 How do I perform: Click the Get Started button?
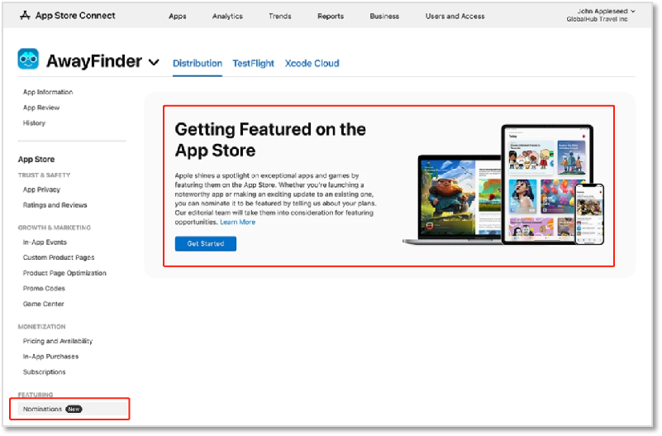[x=206, y=244]
